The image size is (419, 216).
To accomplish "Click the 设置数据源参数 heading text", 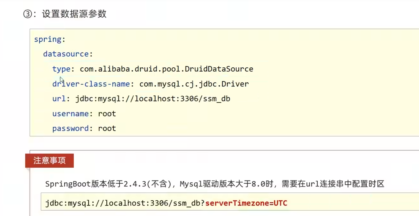I will click(x=74, y=14).
